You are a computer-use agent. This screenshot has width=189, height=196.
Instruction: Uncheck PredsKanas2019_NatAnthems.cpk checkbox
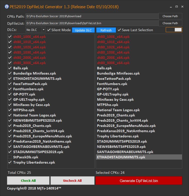coord(10,141)
